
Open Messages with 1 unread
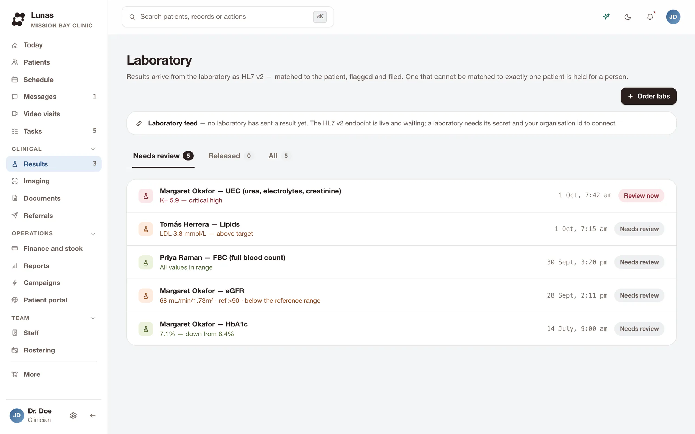click(x=54, y=97)
